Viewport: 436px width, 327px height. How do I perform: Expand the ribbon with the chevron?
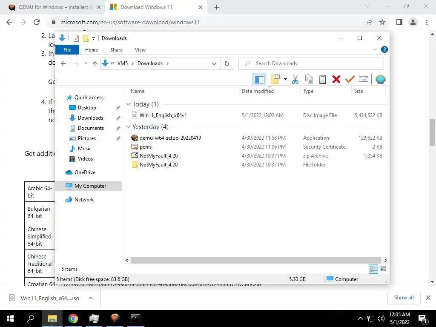375,49
